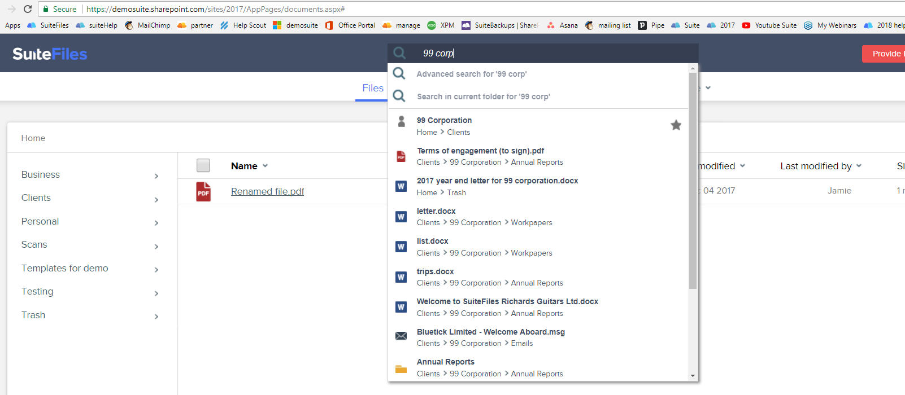Click Annual Reports folder icon
905x395 pixels.
(401, 369)
